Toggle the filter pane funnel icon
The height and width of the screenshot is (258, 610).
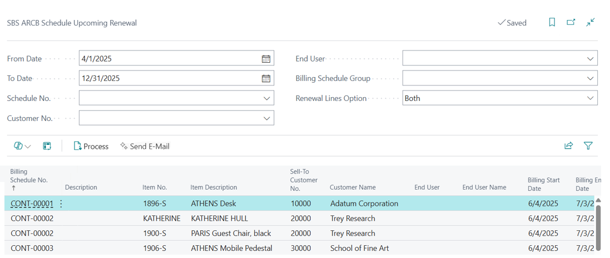click(588, 146)
